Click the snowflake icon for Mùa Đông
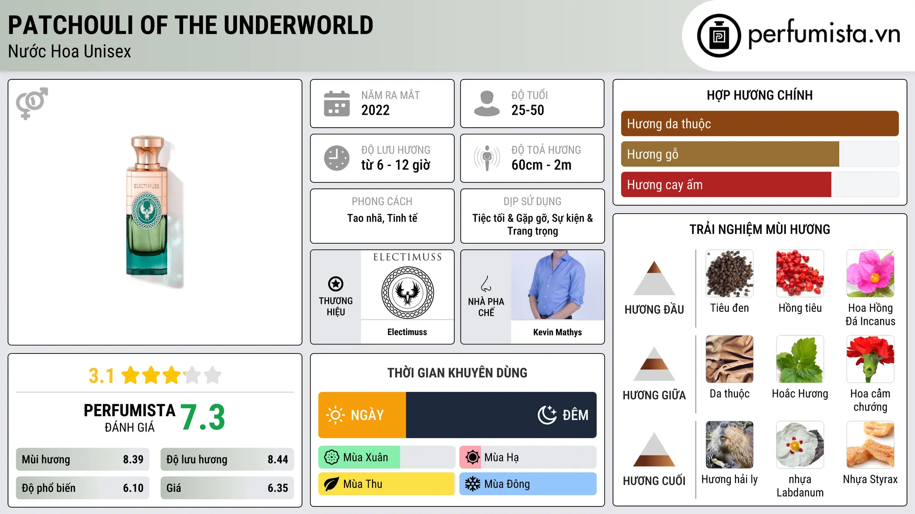The height and width of the screenshot is (514, 915). (472, 484)
